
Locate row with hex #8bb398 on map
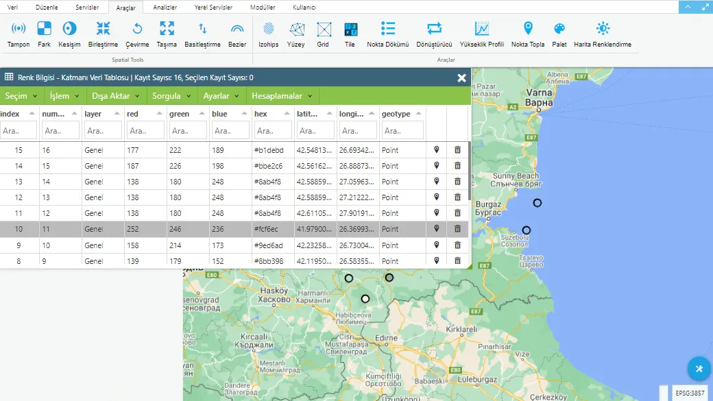pyautogui.click(x=437, y=260)
